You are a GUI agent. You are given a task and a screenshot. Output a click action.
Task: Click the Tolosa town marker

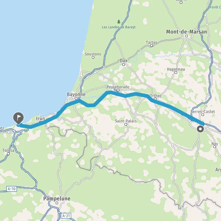pyautogui.click(x=8, y=154)
